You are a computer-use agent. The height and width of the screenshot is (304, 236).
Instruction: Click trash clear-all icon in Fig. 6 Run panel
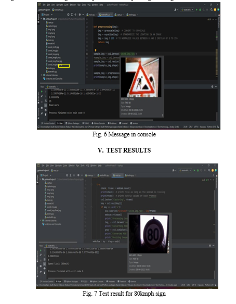point(46,114)
